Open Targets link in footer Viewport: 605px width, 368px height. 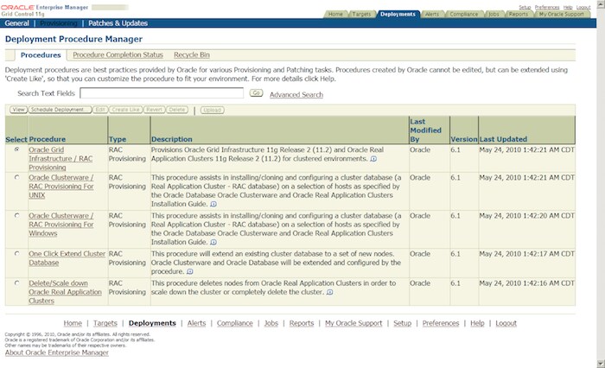click(105, 323)
